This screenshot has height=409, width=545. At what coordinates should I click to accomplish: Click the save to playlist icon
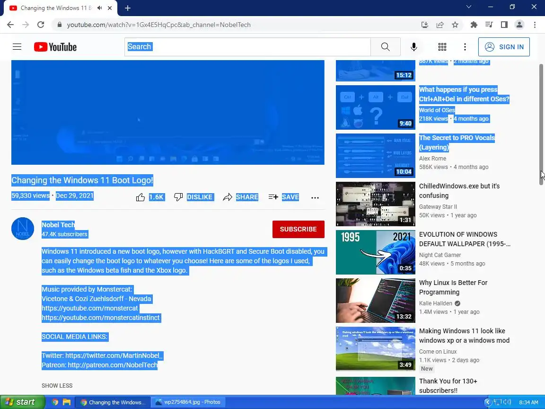(x=273, y=197)
